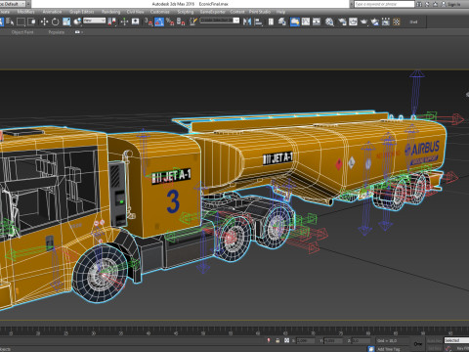The width and height of the screenshot is (469, 352).
Task: Open the Scripting menu
Action: coord(186,12)
